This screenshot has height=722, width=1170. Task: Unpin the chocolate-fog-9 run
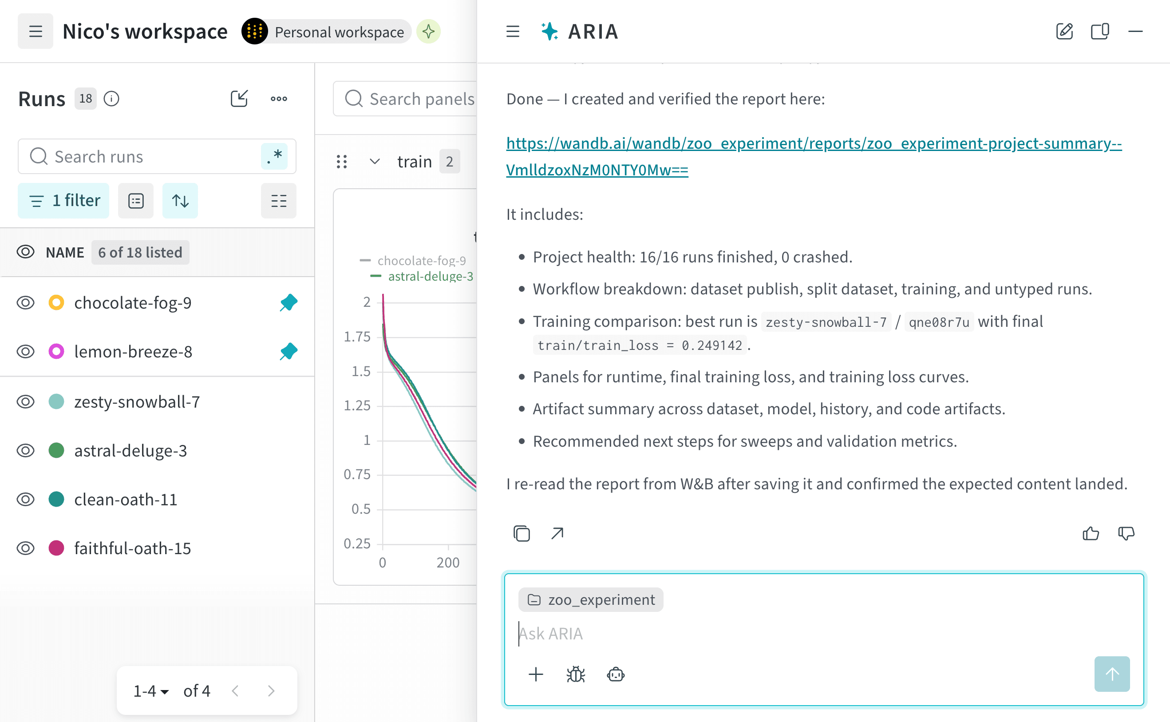289,303
